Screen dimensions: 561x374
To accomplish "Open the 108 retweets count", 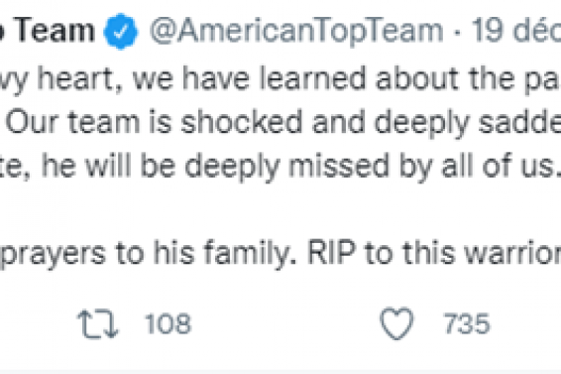I will (168, 323).
